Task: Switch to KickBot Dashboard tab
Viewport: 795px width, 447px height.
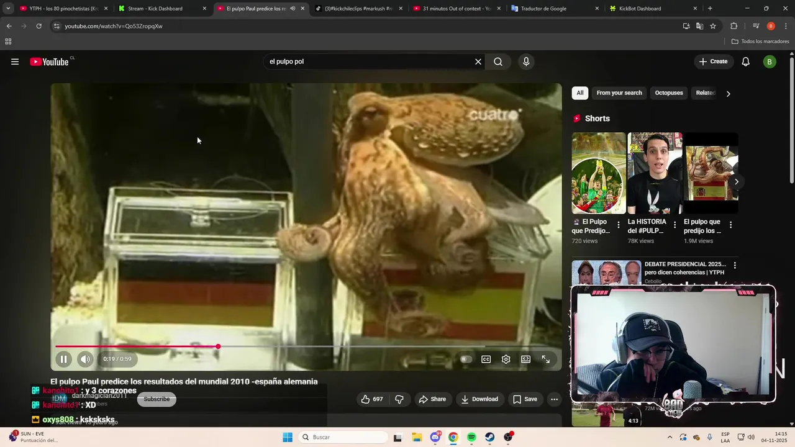Action: (x=653, y=9)
